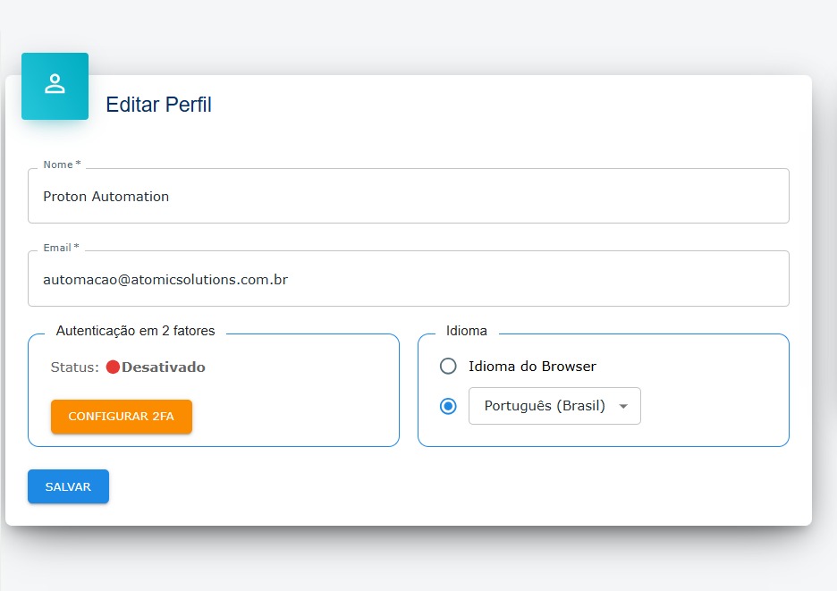This screenshot has width=837, height=591.
Task: Click the Status: label
Action: (75, 367)
